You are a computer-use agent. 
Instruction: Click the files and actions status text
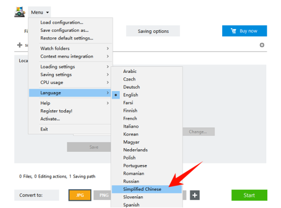pos(57,177)
